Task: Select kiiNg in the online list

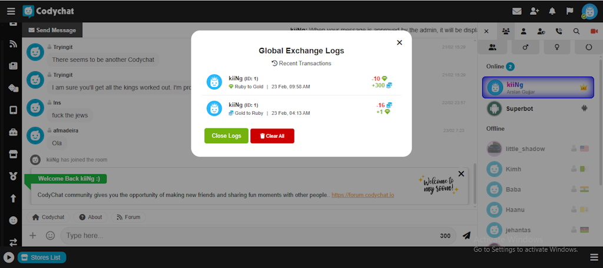Action: 538,87
